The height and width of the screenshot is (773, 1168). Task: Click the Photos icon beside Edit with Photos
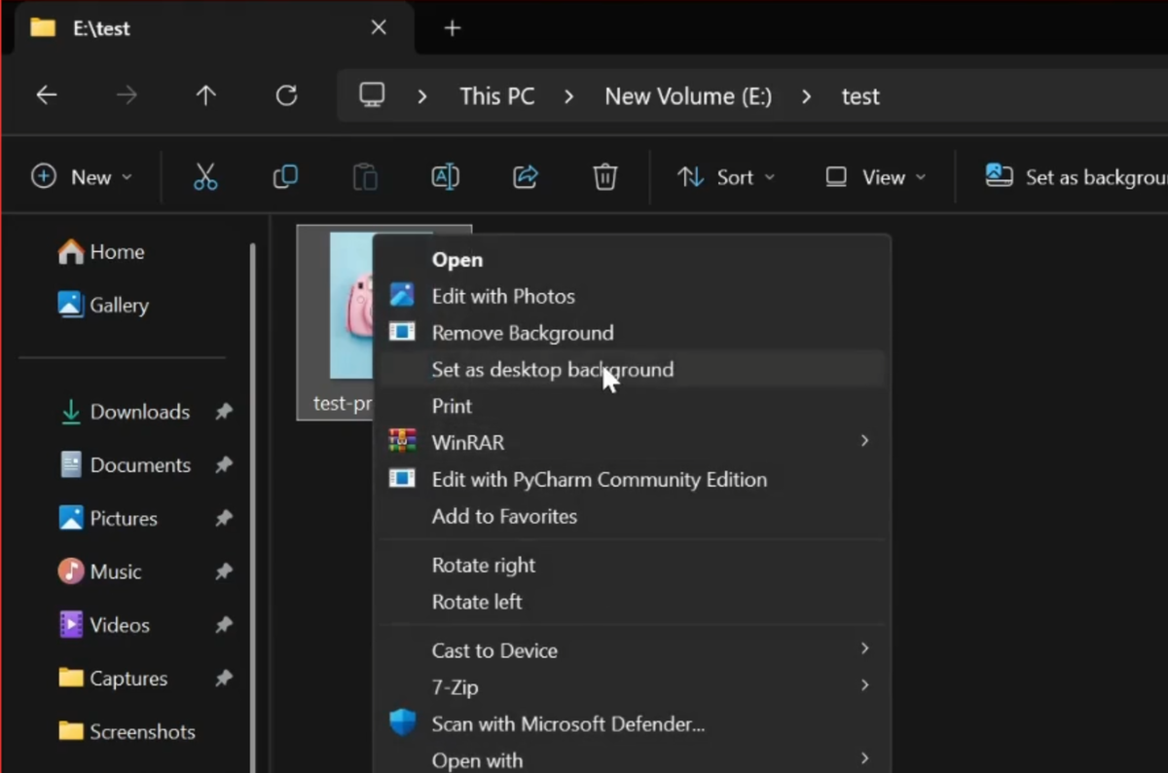402,295
